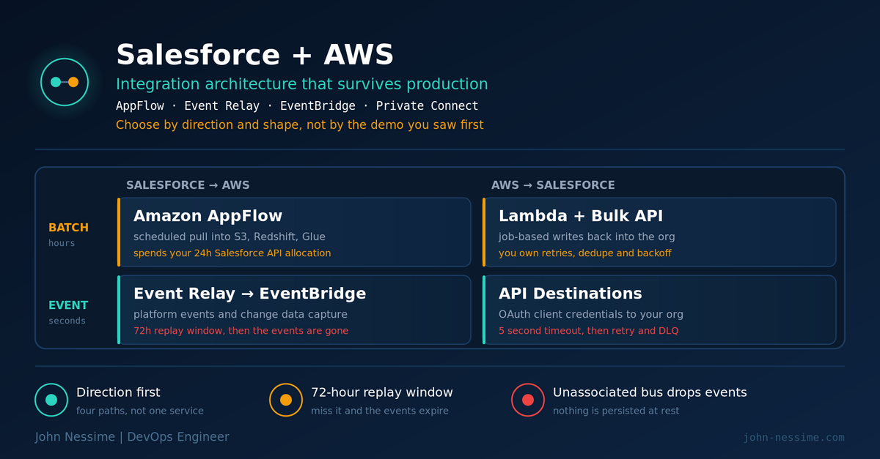Click the BATCH row label
The image size is (880, 459).
[68, 228]
